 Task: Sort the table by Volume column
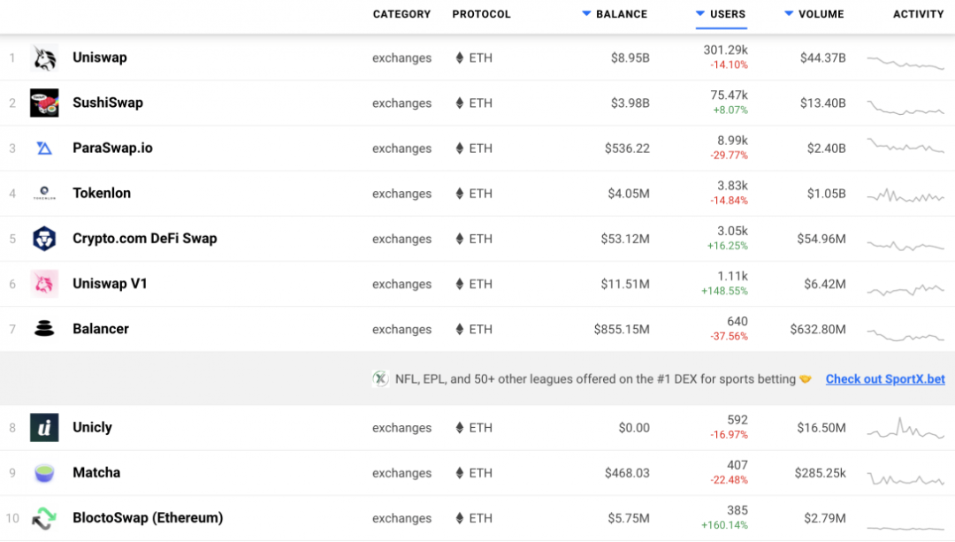pos(814,14)
